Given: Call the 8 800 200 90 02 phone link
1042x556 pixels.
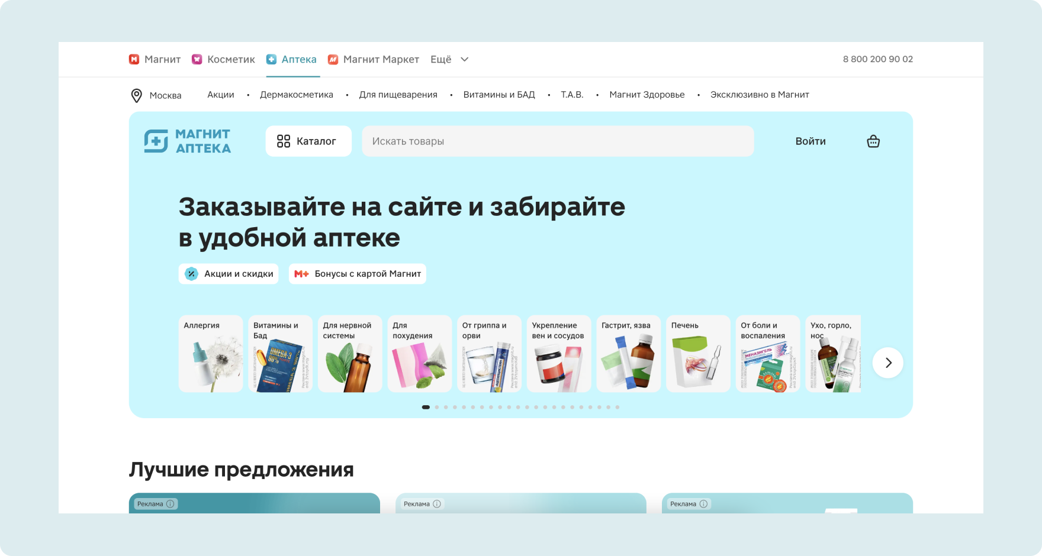Looking at the screenshot, I should (878, 59).
